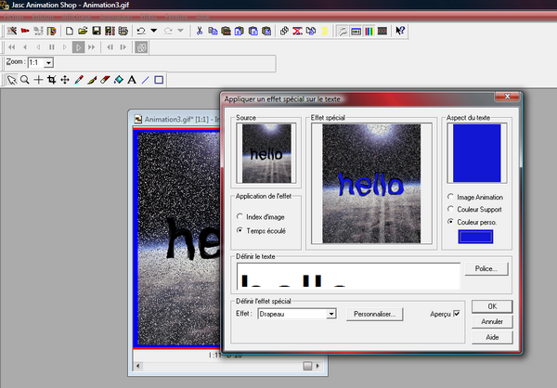This screenshot has height=388, width=557.
Task: Open the Animation menu
Action: point(116,17)
